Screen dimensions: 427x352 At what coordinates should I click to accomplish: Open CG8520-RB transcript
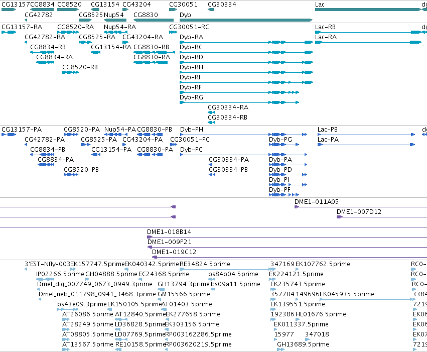(x=80, y=67)
